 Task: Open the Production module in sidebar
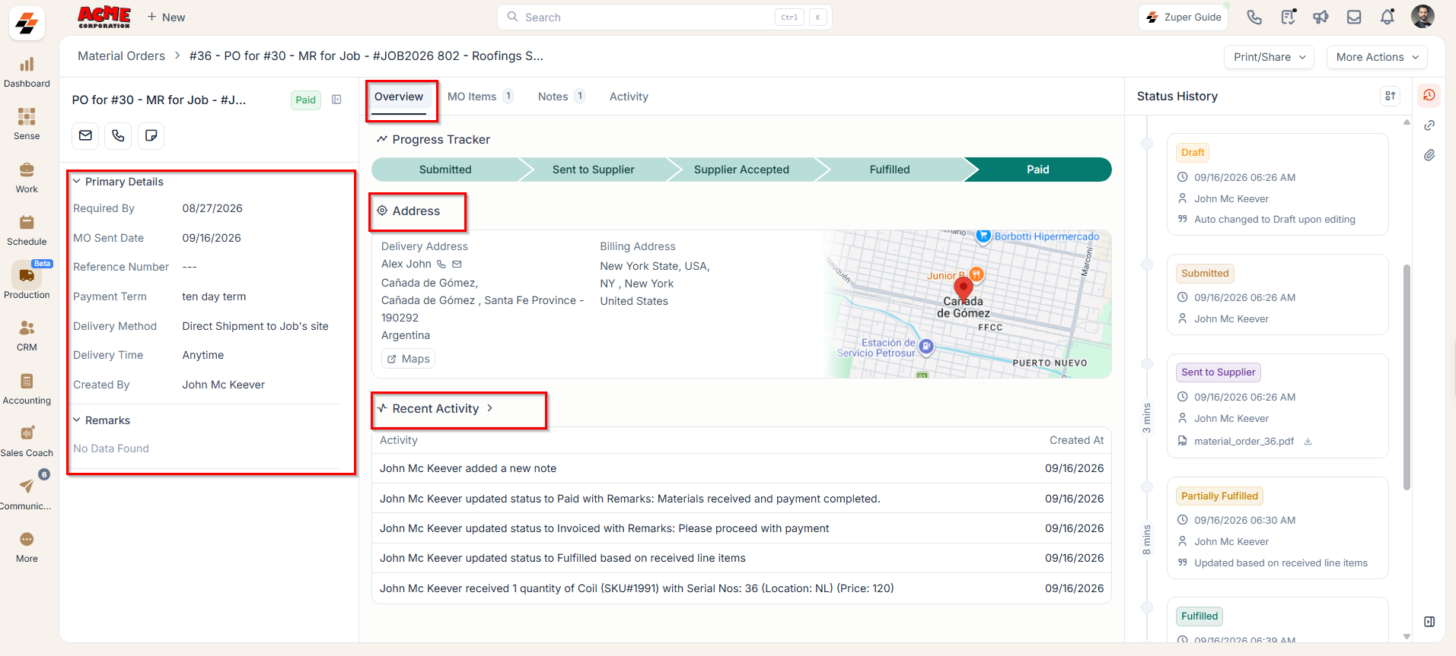27,280
